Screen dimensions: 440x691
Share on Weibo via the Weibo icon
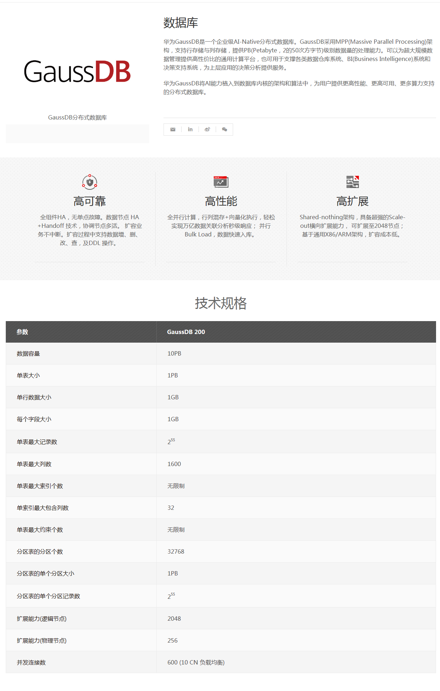coord(207,130)
